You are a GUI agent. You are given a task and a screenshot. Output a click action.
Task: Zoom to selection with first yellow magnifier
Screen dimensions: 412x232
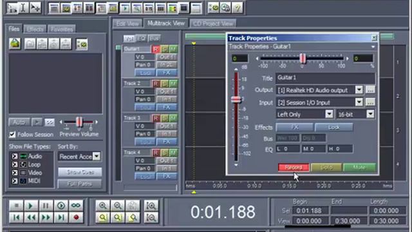click(x=103, y=218)
